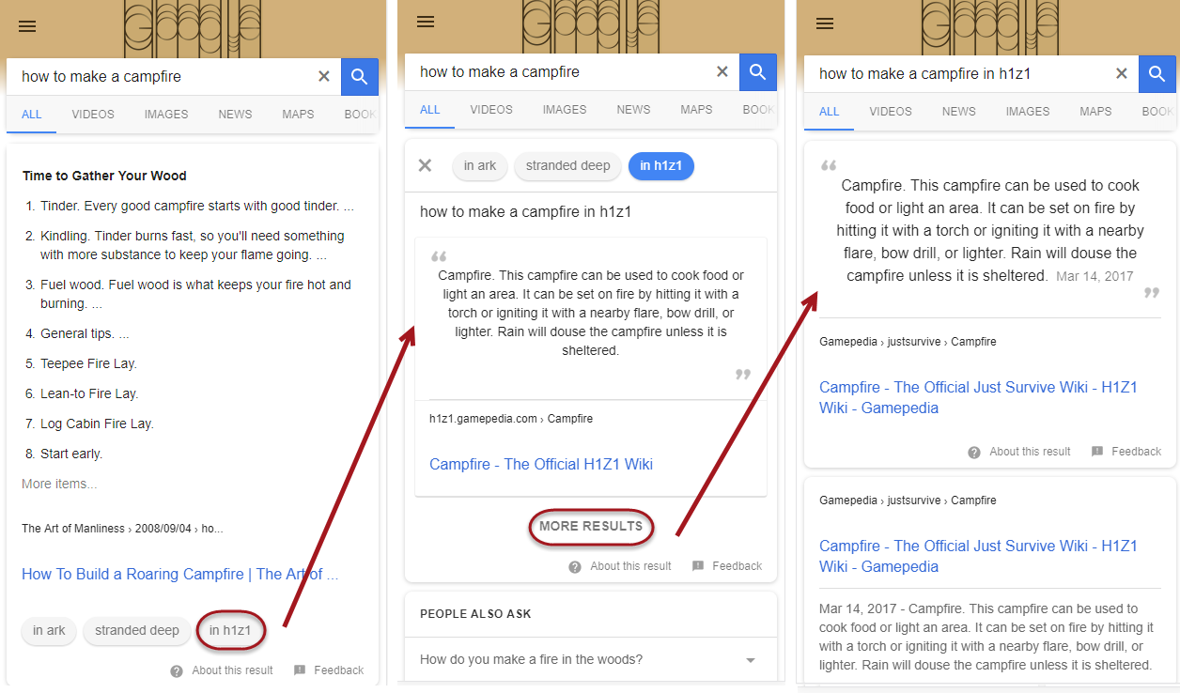Viewport: 1180px width, 693px height.
Task: Switch to IMAGES tab in left panel
Action: [x=166, y=115]
